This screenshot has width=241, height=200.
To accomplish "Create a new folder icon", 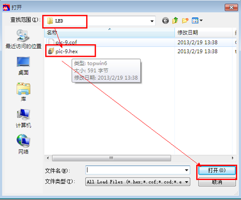I will coord(185,20).
